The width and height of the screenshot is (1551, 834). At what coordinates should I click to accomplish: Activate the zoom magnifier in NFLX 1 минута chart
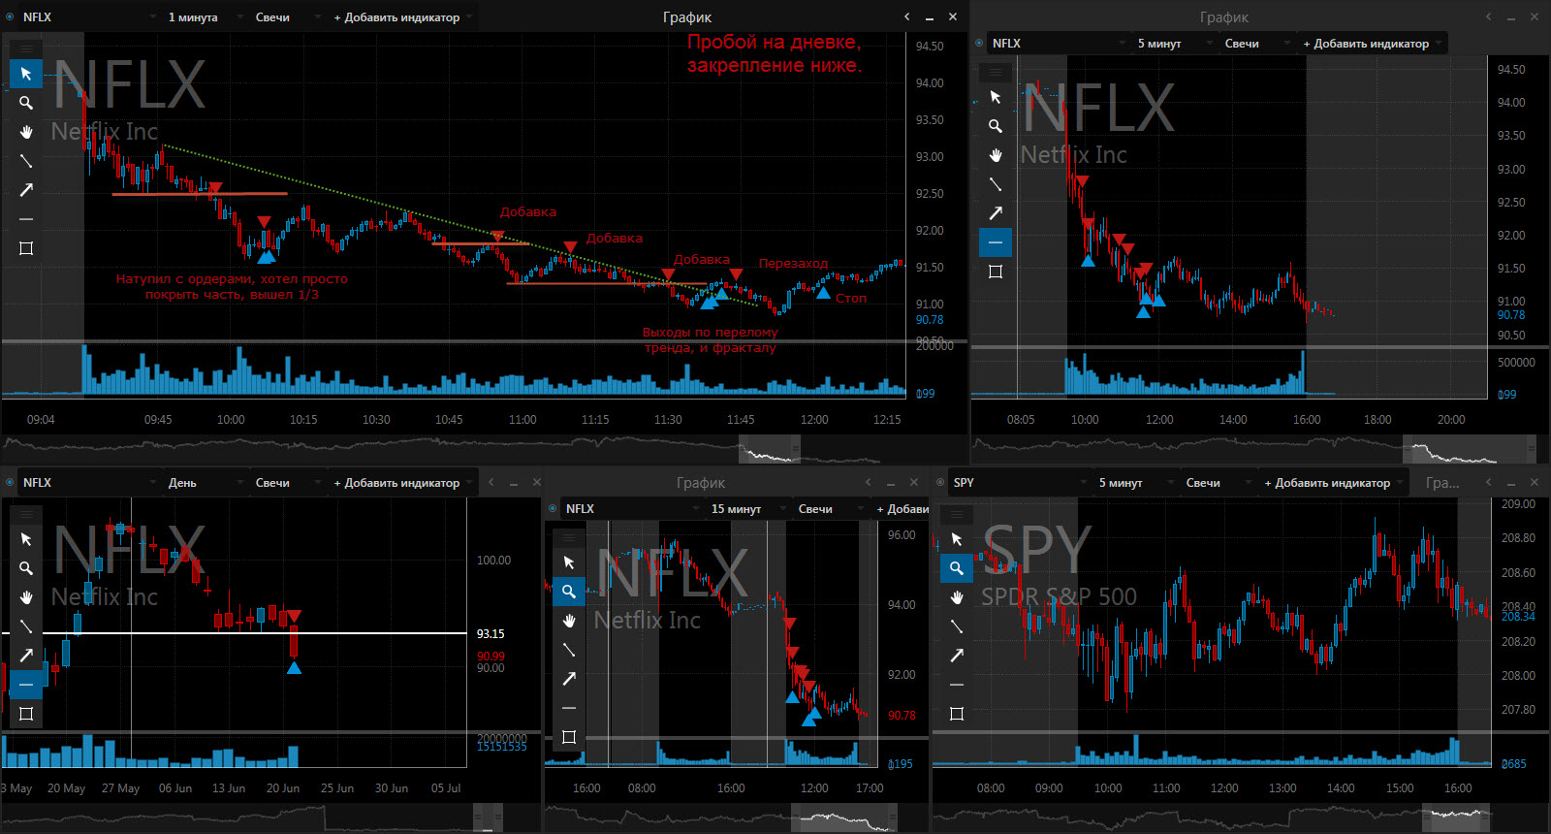(26, 103)
